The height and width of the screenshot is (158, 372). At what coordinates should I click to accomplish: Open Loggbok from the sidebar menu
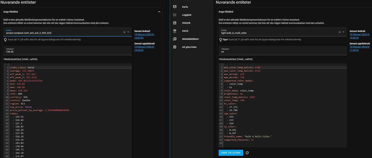187,15
